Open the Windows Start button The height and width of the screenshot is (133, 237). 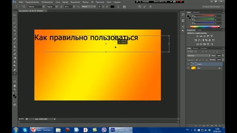[x=16, y=130]
